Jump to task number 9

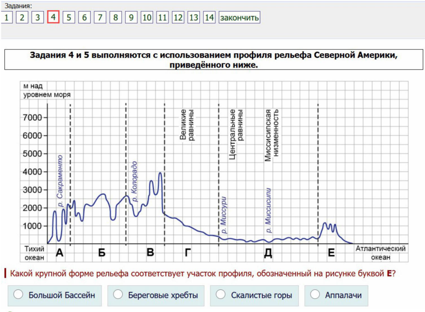pos(131,18)
